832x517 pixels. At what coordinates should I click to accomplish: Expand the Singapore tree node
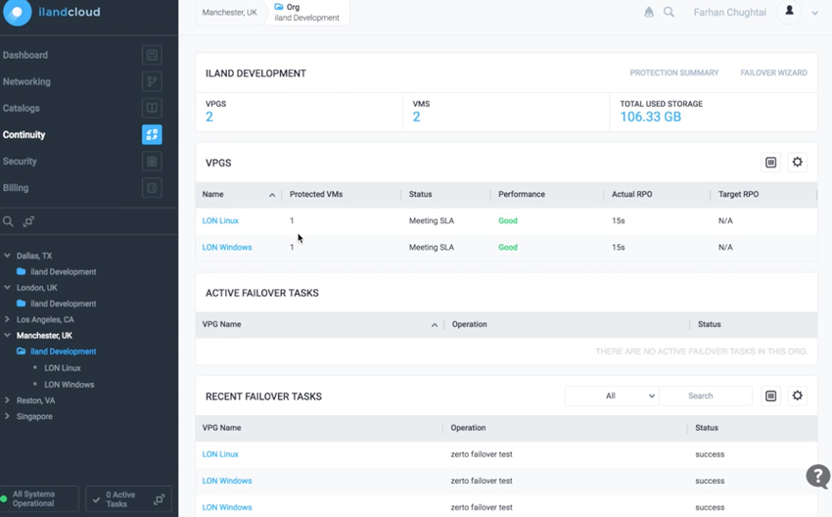pyautogui.click(x=7, y=416)
